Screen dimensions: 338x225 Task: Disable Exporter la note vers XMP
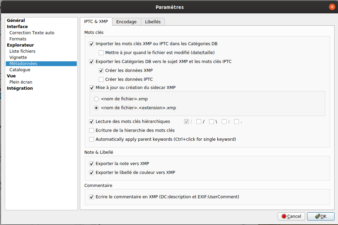pos(92,164)
